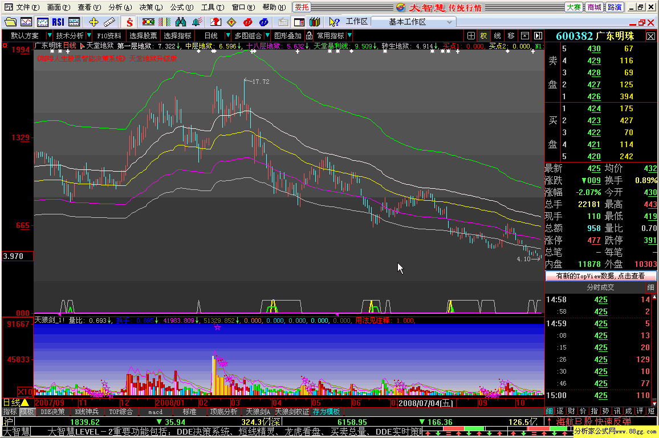This screenshot has width=659, height=438.
Task: Expand 常用指标 dropdown arrow
Action: pos(349,36)
